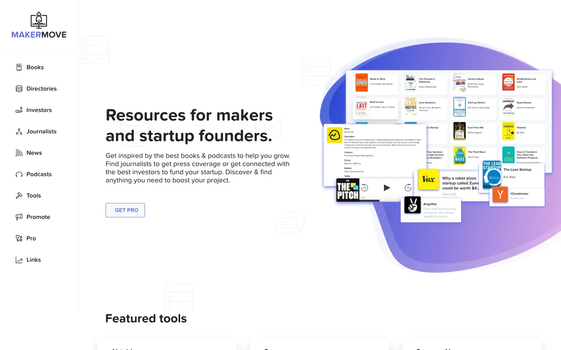Click the Made to Stick book cover
Image resolution: width=561 pixels, height=350 pixels.
pyautogui.click(x=362, y=83)
